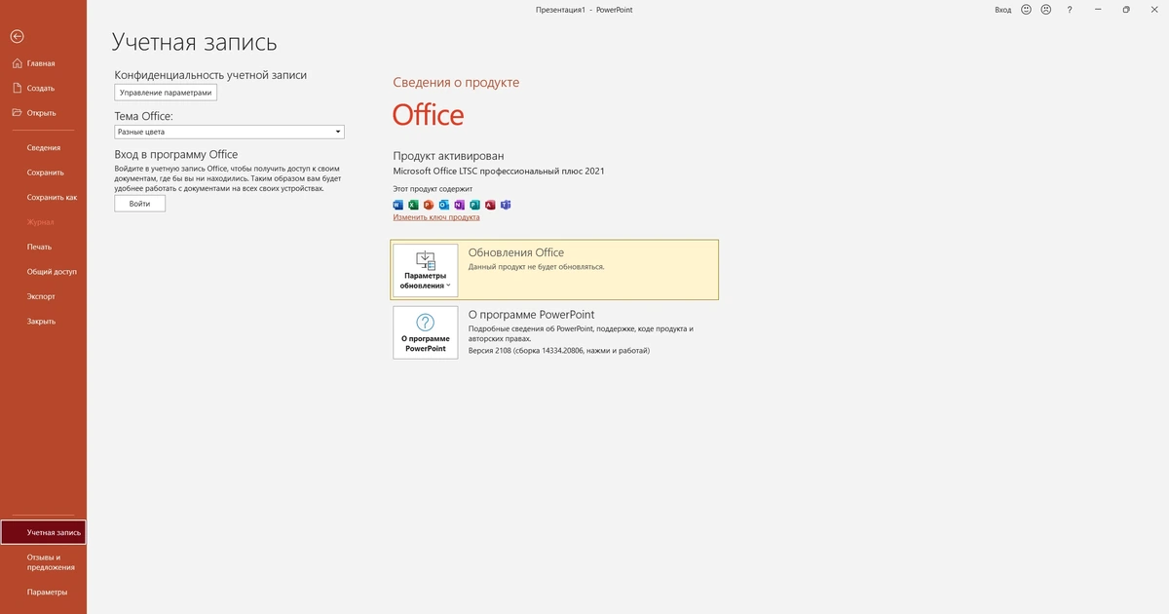Viewport: 1169px width, 614px height.
Task: Open help with the question mark icon
Action: coord(1071,9)
